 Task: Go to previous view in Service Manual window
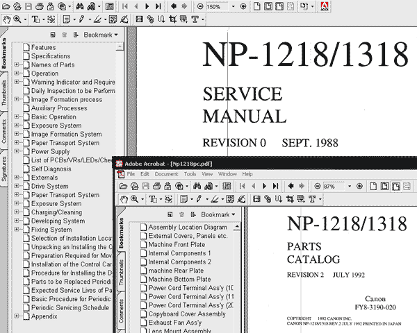(x=174, y=6)
